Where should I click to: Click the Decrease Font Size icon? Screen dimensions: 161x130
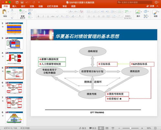(76, 11)
